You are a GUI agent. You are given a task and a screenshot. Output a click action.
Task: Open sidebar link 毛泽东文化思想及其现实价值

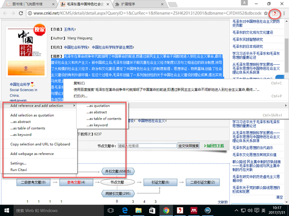coord(254,155)
